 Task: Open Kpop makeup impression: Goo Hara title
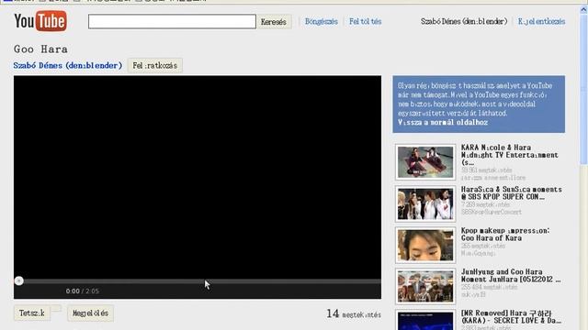coord(505,235)
